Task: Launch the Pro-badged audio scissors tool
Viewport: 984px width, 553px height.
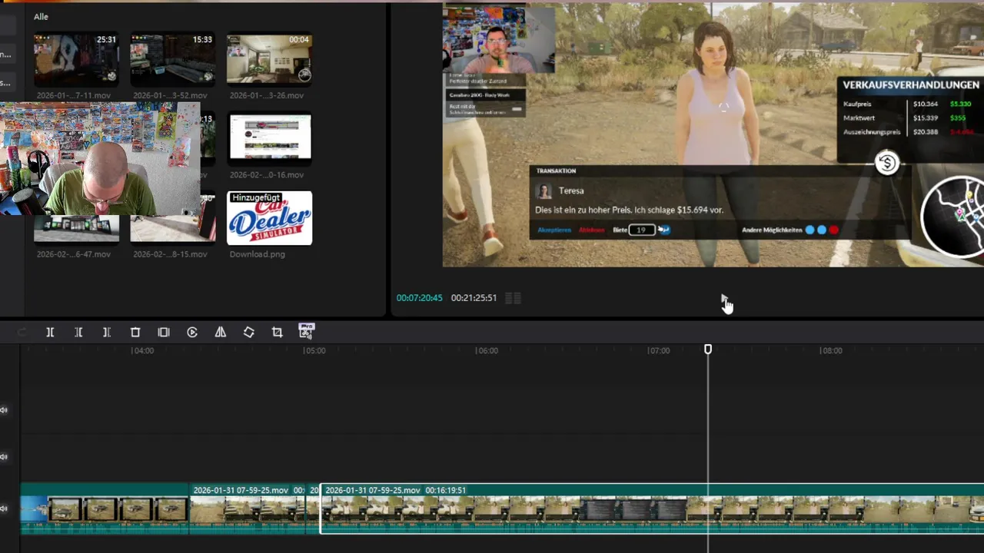Action: (x=306, y=331)
